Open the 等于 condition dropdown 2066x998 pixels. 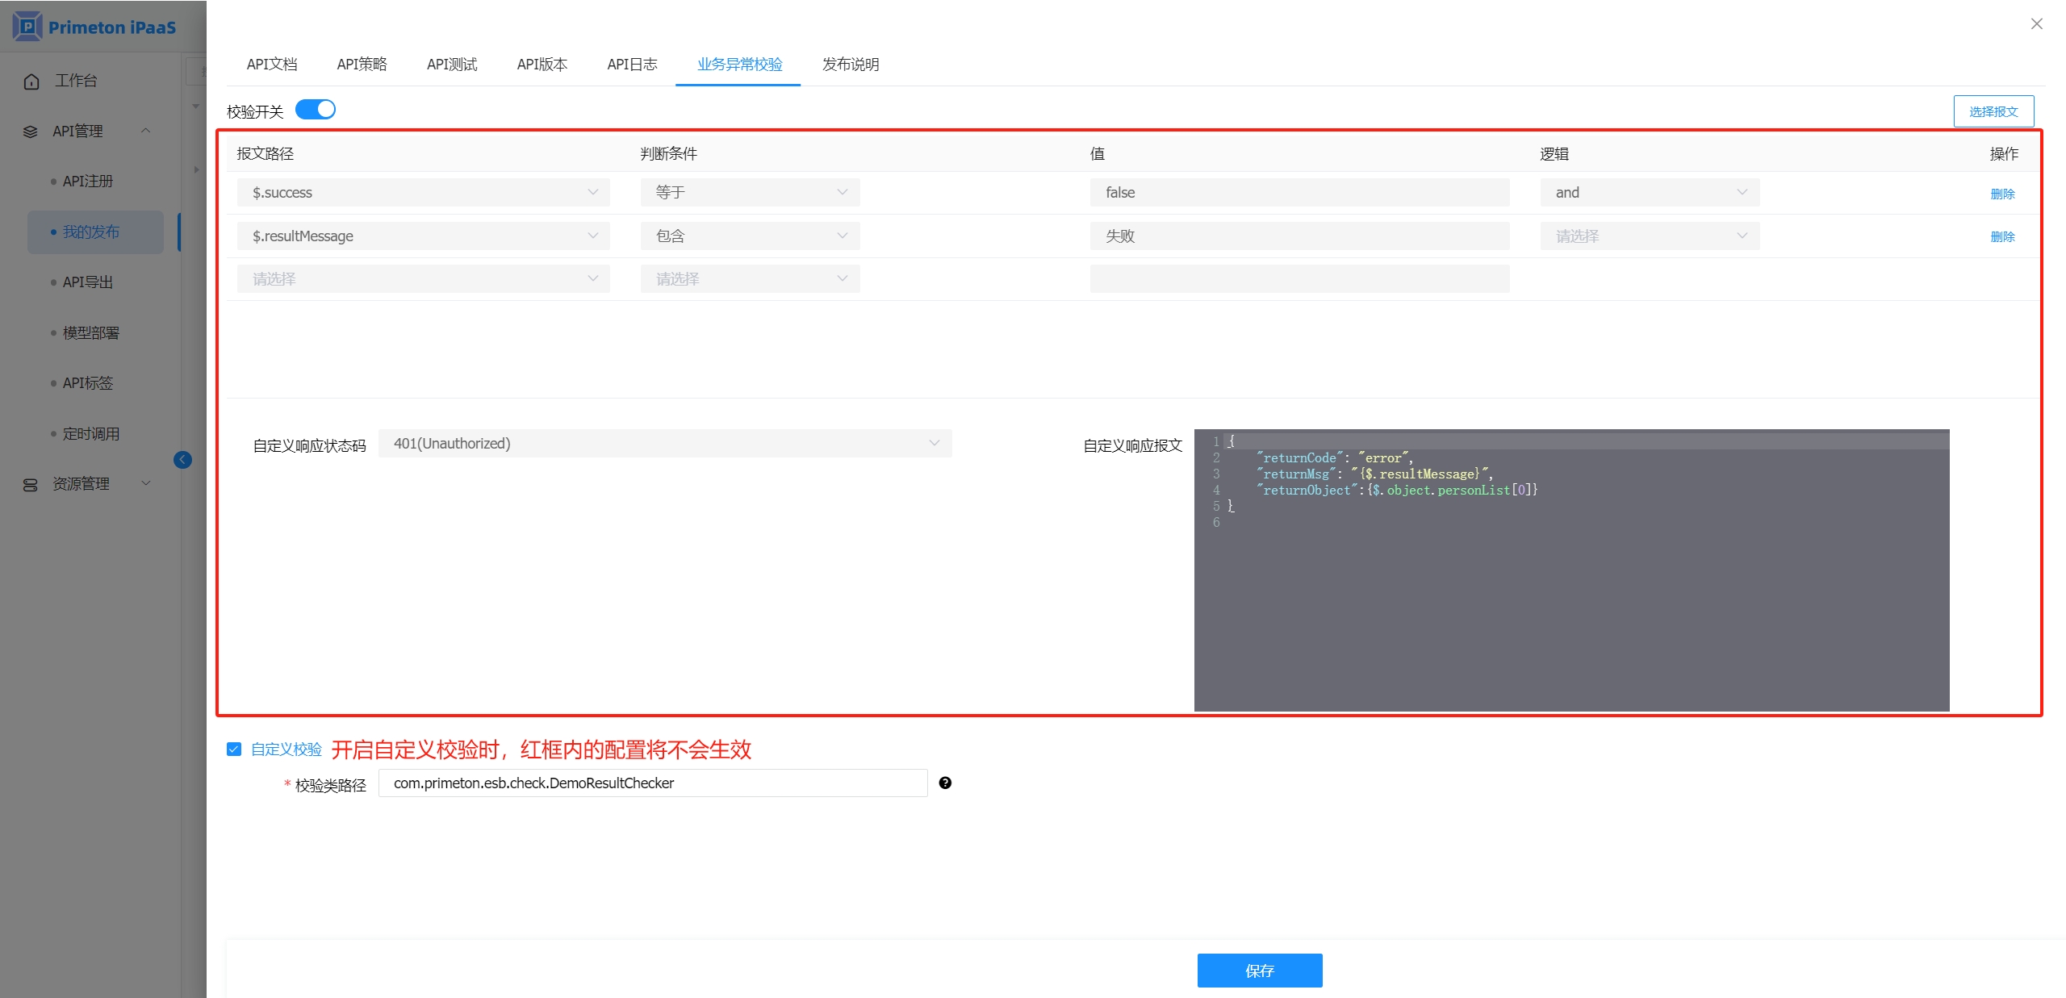tap(750, 193)
